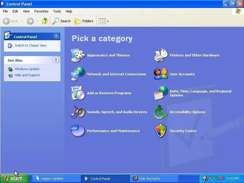Viewport: 244px width, 183px height.
Task: Select Date, Time, Language, and Regional Options link
Action: point(201,93)
